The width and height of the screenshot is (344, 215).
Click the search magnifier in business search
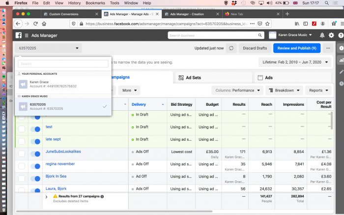coord(260,35)
